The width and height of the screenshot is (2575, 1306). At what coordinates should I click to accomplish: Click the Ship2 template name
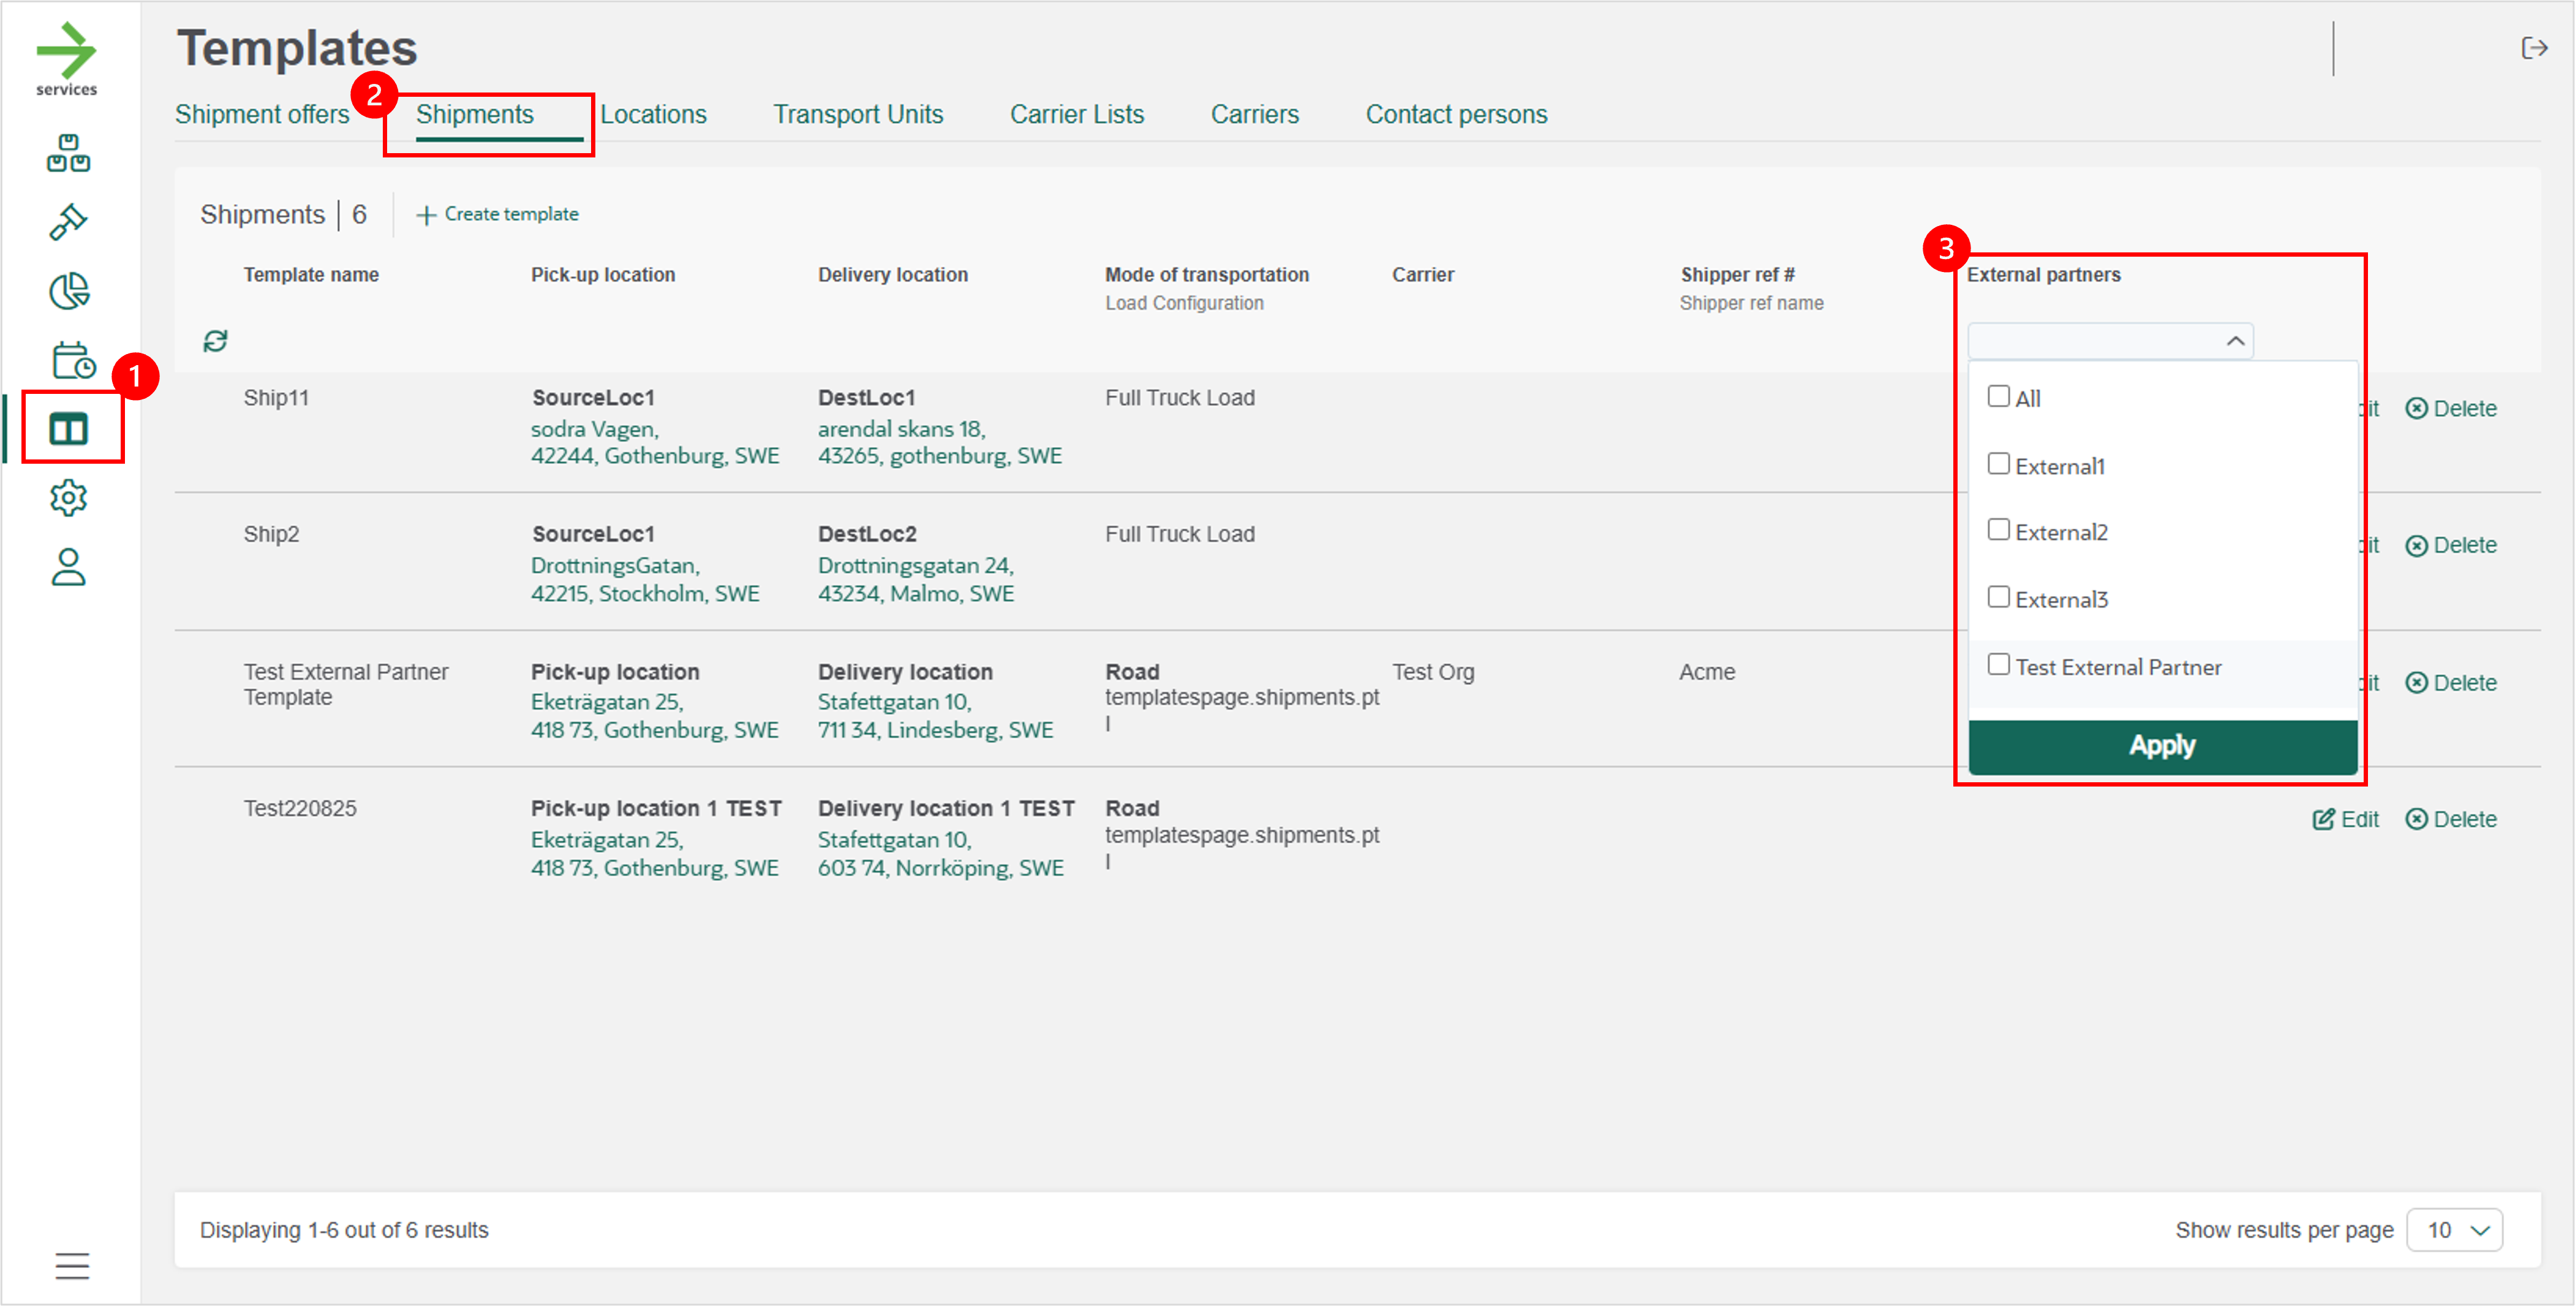click(x=271, y=534)
